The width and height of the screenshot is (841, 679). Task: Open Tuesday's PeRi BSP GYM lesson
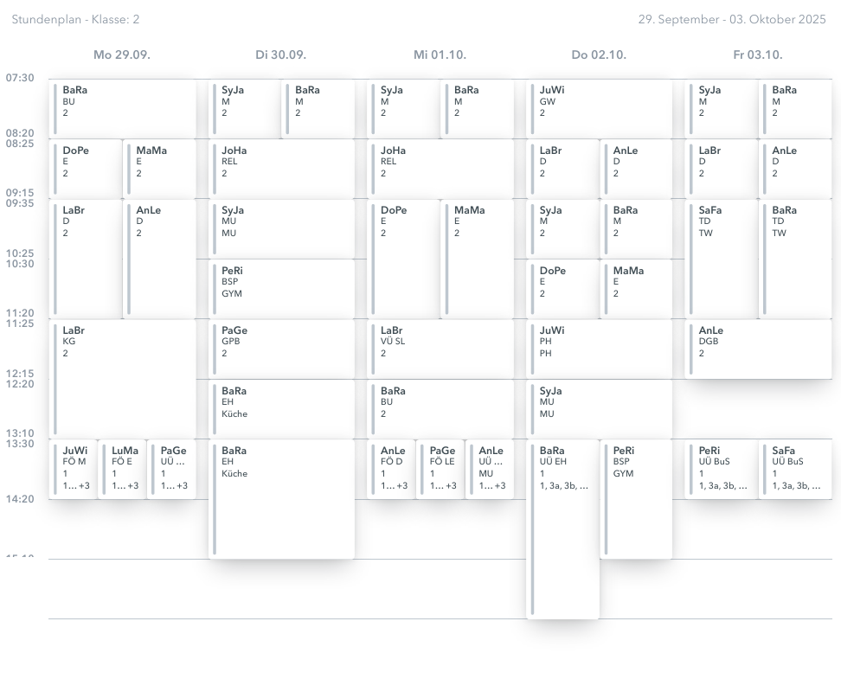point(282,289)
